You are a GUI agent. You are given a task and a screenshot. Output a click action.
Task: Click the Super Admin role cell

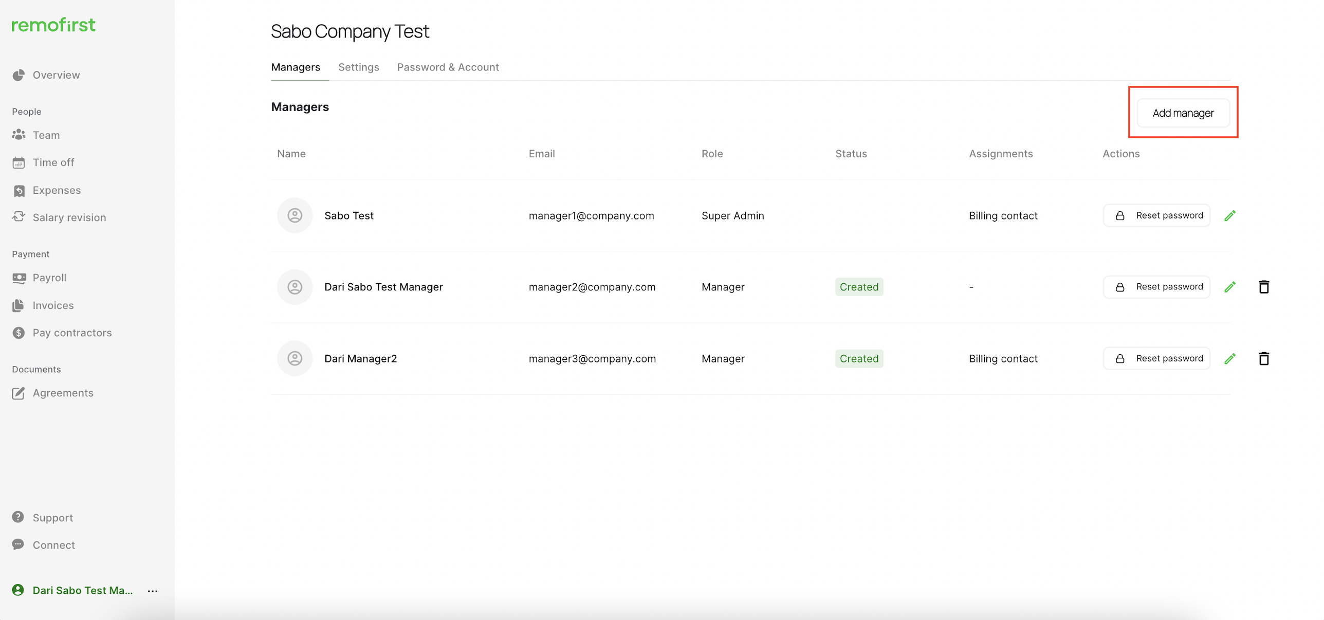point(733,215)
